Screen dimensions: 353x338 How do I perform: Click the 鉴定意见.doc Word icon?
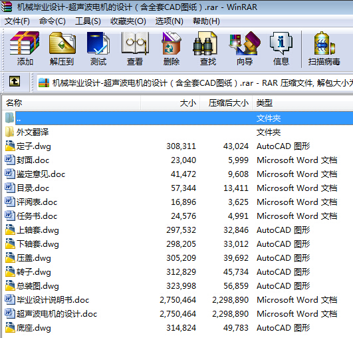(x=10, y=174)
